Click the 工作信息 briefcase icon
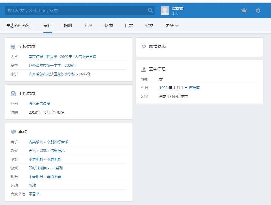The image size is (271, 205). click(x=13, y=94)
